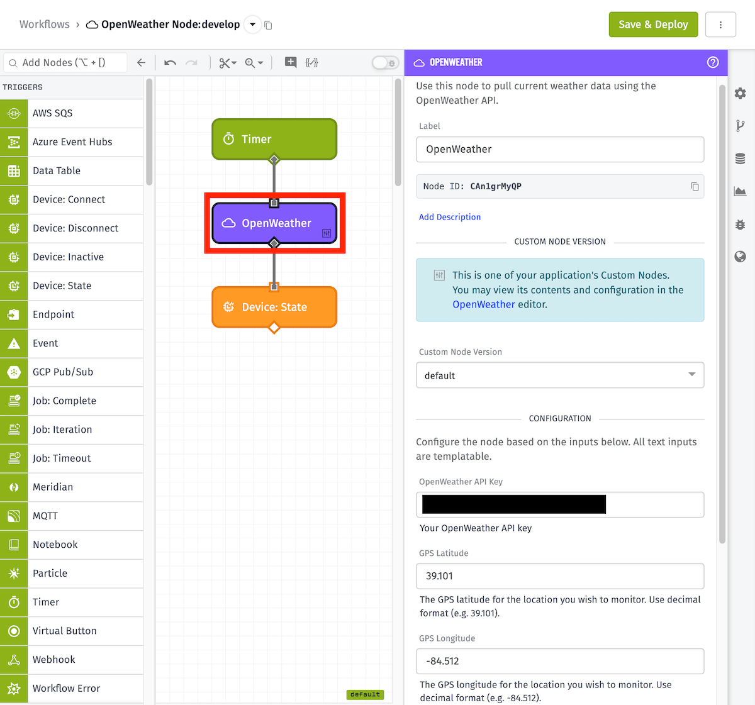Click the Device: State palette row
Image resolution: width=755 pixels, height=705 pixels.
click(72, 286)
